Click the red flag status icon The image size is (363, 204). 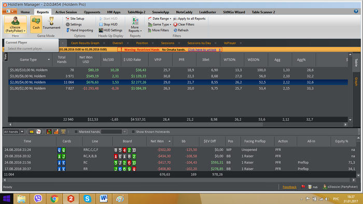coord(303,187)
